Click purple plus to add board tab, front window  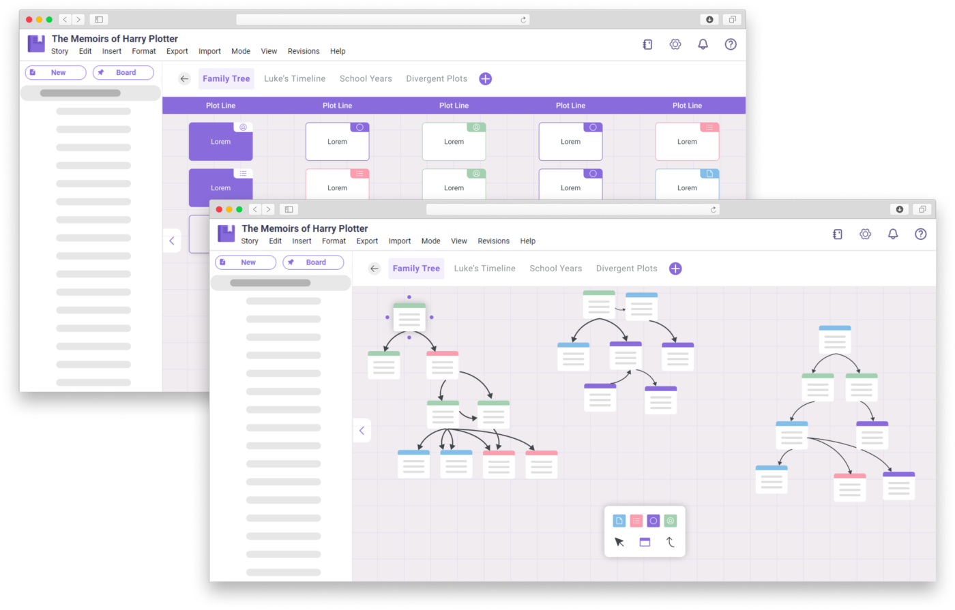[675, 269]
